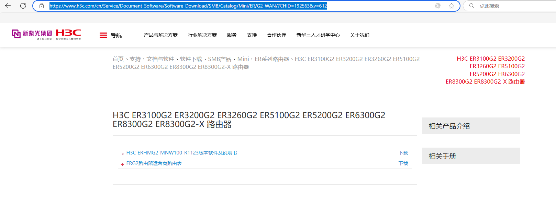Click the 新紫光集团 logo
This screenshot has height=199, width=556.
[32, 34]
